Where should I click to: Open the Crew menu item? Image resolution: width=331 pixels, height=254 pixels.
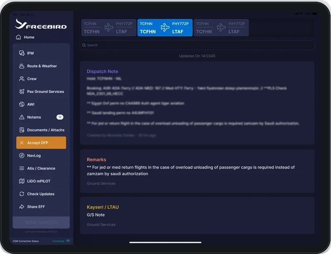point(41,79)
